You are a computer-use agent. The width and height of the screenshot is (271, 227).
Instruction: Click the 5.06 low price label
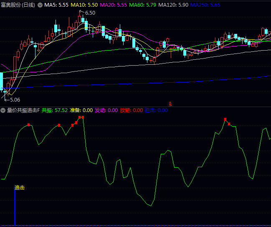15,99
